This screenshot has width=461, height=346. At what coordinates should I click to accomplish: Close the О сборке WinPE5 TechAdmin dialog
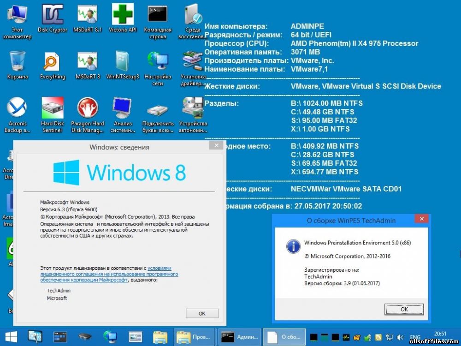[x=422, y=219]
